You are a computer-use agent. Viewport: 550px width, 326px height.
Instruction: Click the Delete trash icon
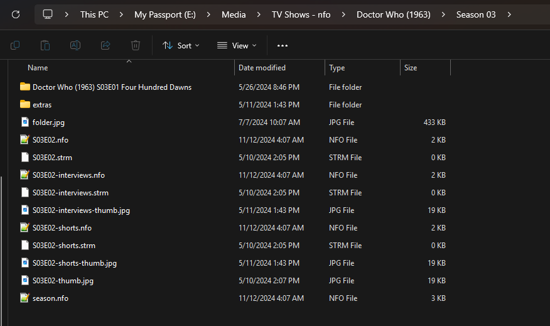136,45
